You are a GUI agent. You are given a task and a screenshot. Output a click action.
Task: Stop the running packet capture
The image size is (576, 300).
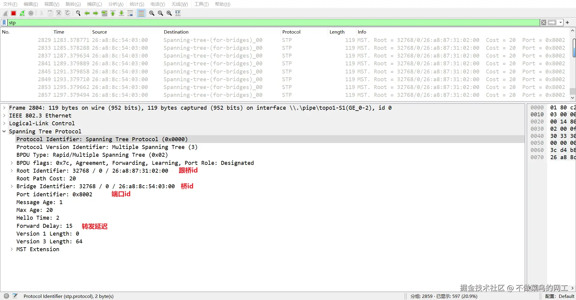13,13
